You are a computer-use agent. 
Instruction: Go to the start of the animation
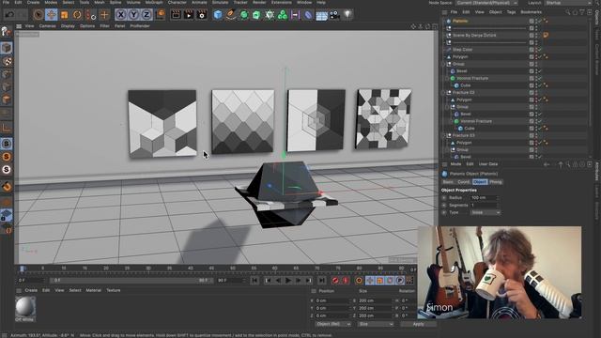(254, 281)
